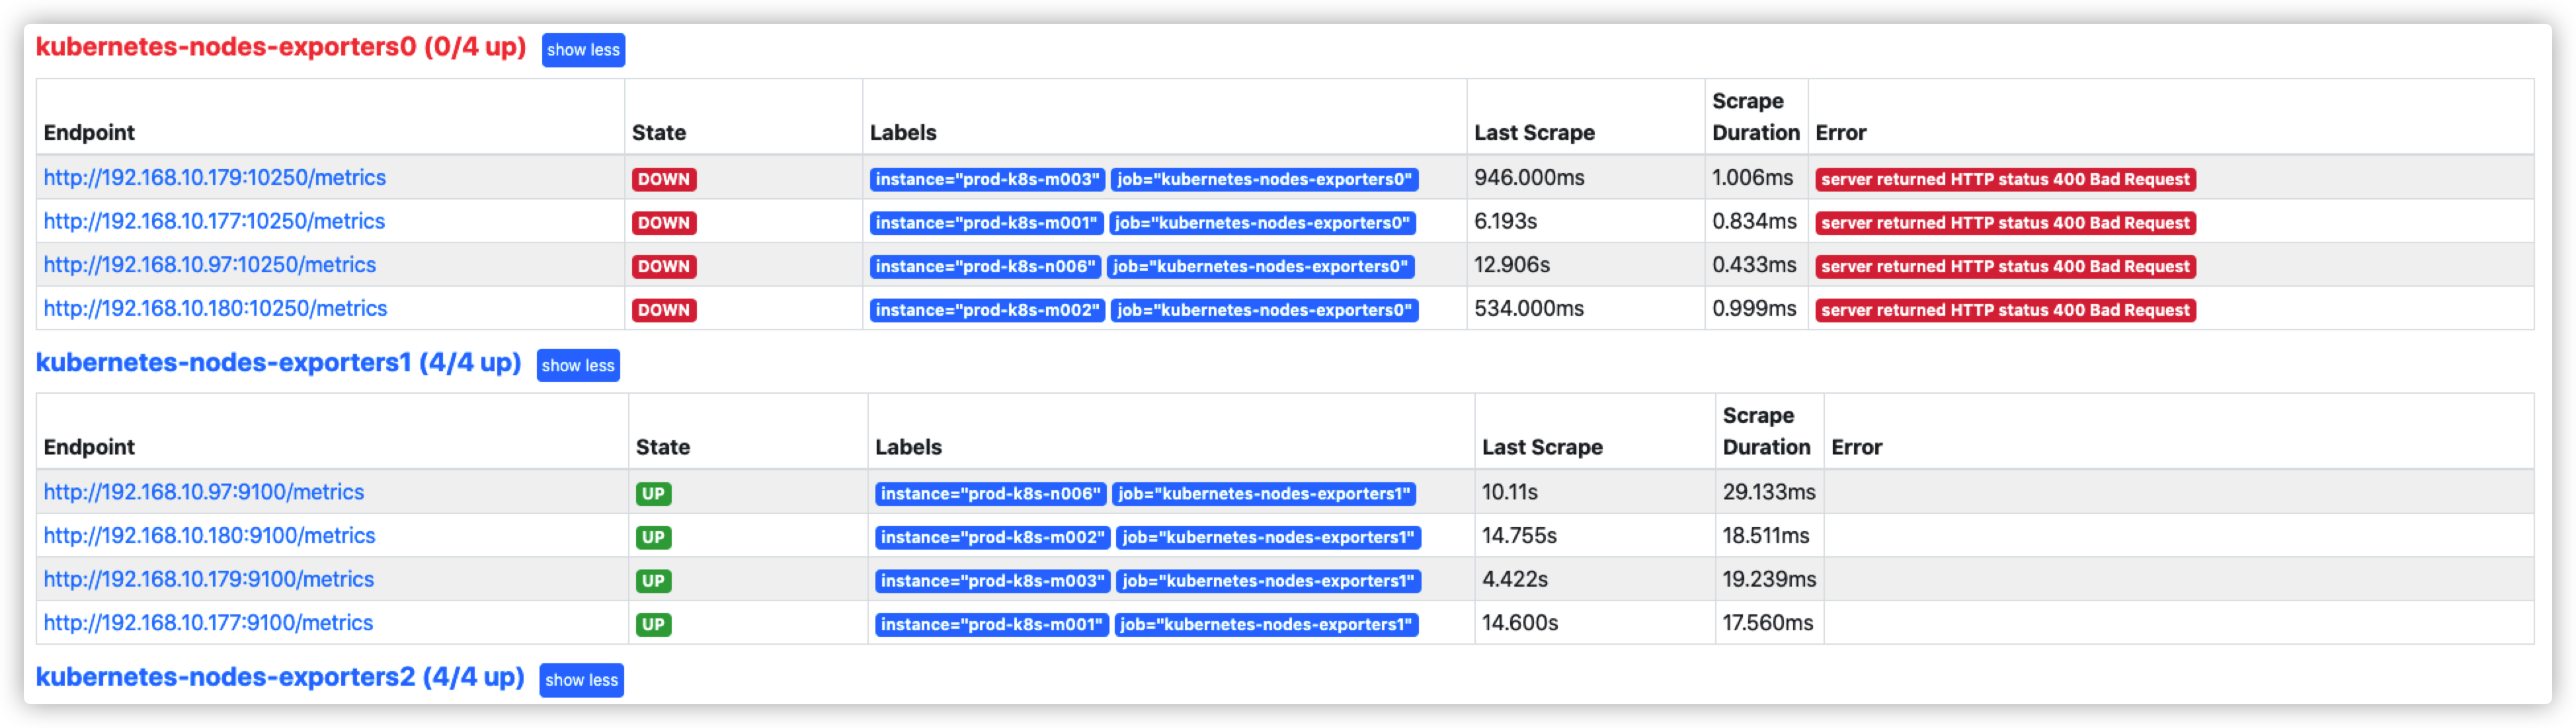This screenshot has width=2576, height=728.
Task: Click UP badge for 192.168.10.97:9100
Action: (x=653, y=494)
